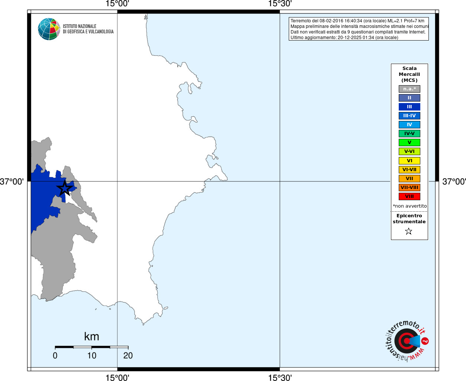Click the gray n.a.* legend swatch
The image size is (466, 381).
pos(409,89)
